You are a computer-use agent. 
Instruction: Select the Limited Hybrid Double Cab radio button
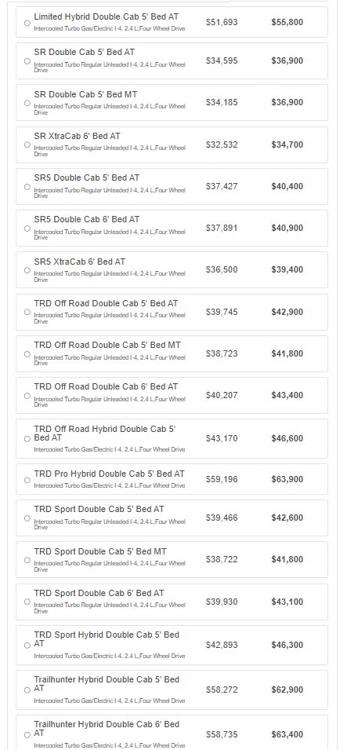[x=27, y=23]
